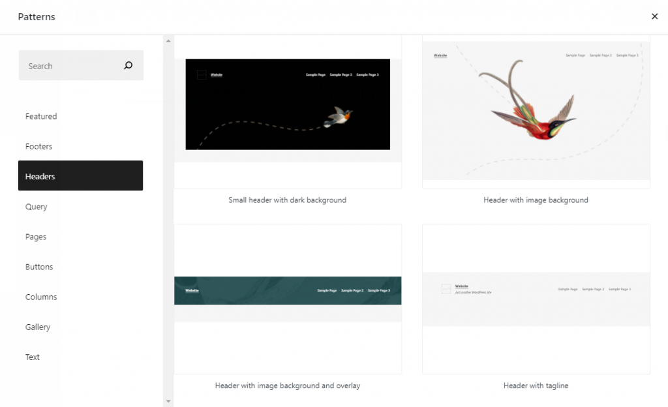The height and width of the screenshot is (407, 668).
Task: Insert the Small header with dark background pattern
Action: click(288, 104)
